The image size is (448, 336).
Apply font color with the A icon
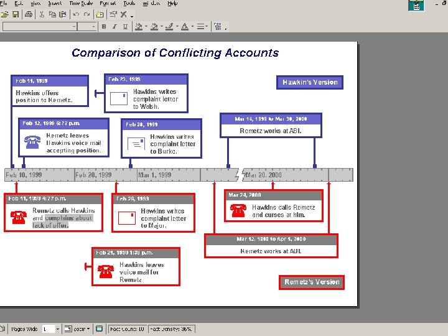185,27
